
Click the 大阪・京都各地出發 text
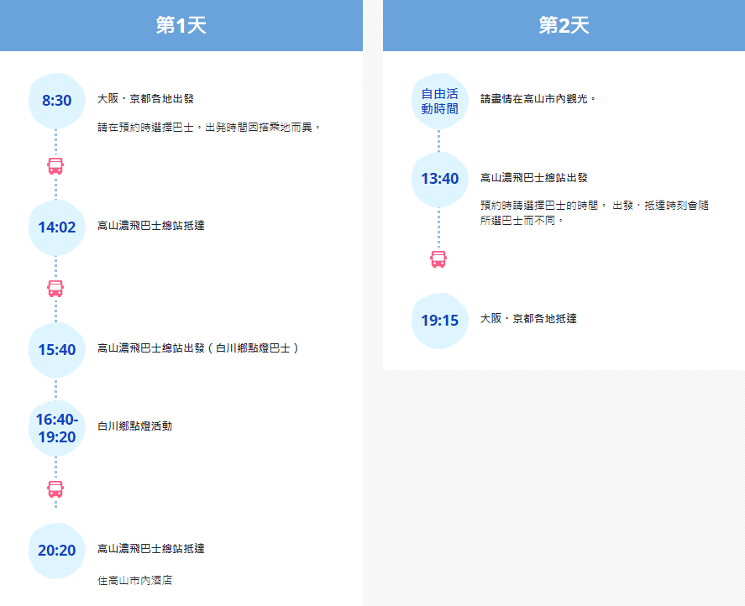(x=145, y=99)
